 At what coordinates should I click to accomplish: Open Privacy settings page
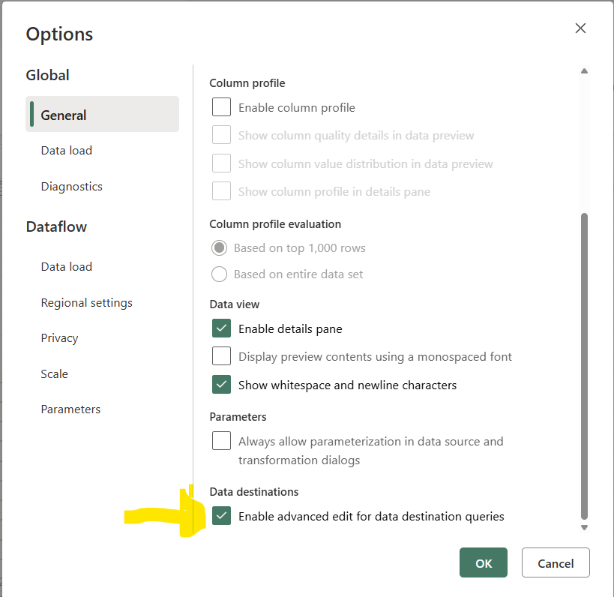coord(59,338)
